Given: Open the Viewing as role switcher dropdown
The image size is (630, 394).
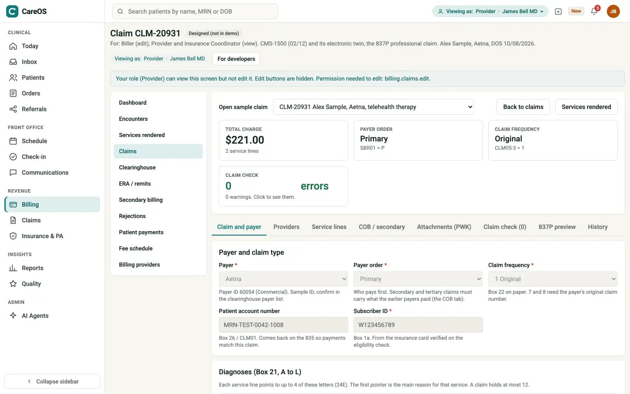Looking at the screenshot, I should (x=490, y=11).
